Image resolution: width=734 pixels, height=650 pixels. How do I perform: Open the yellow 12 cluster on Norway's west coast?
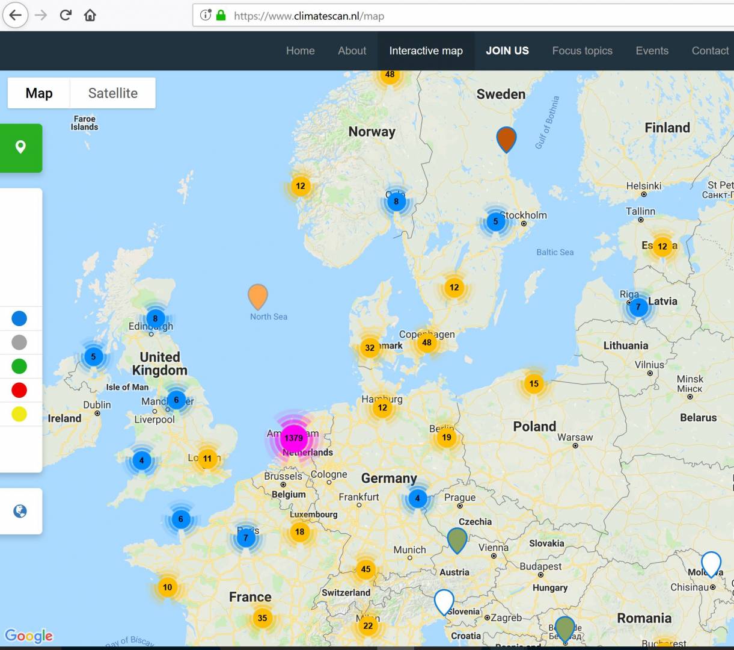(x=301, y=186)
